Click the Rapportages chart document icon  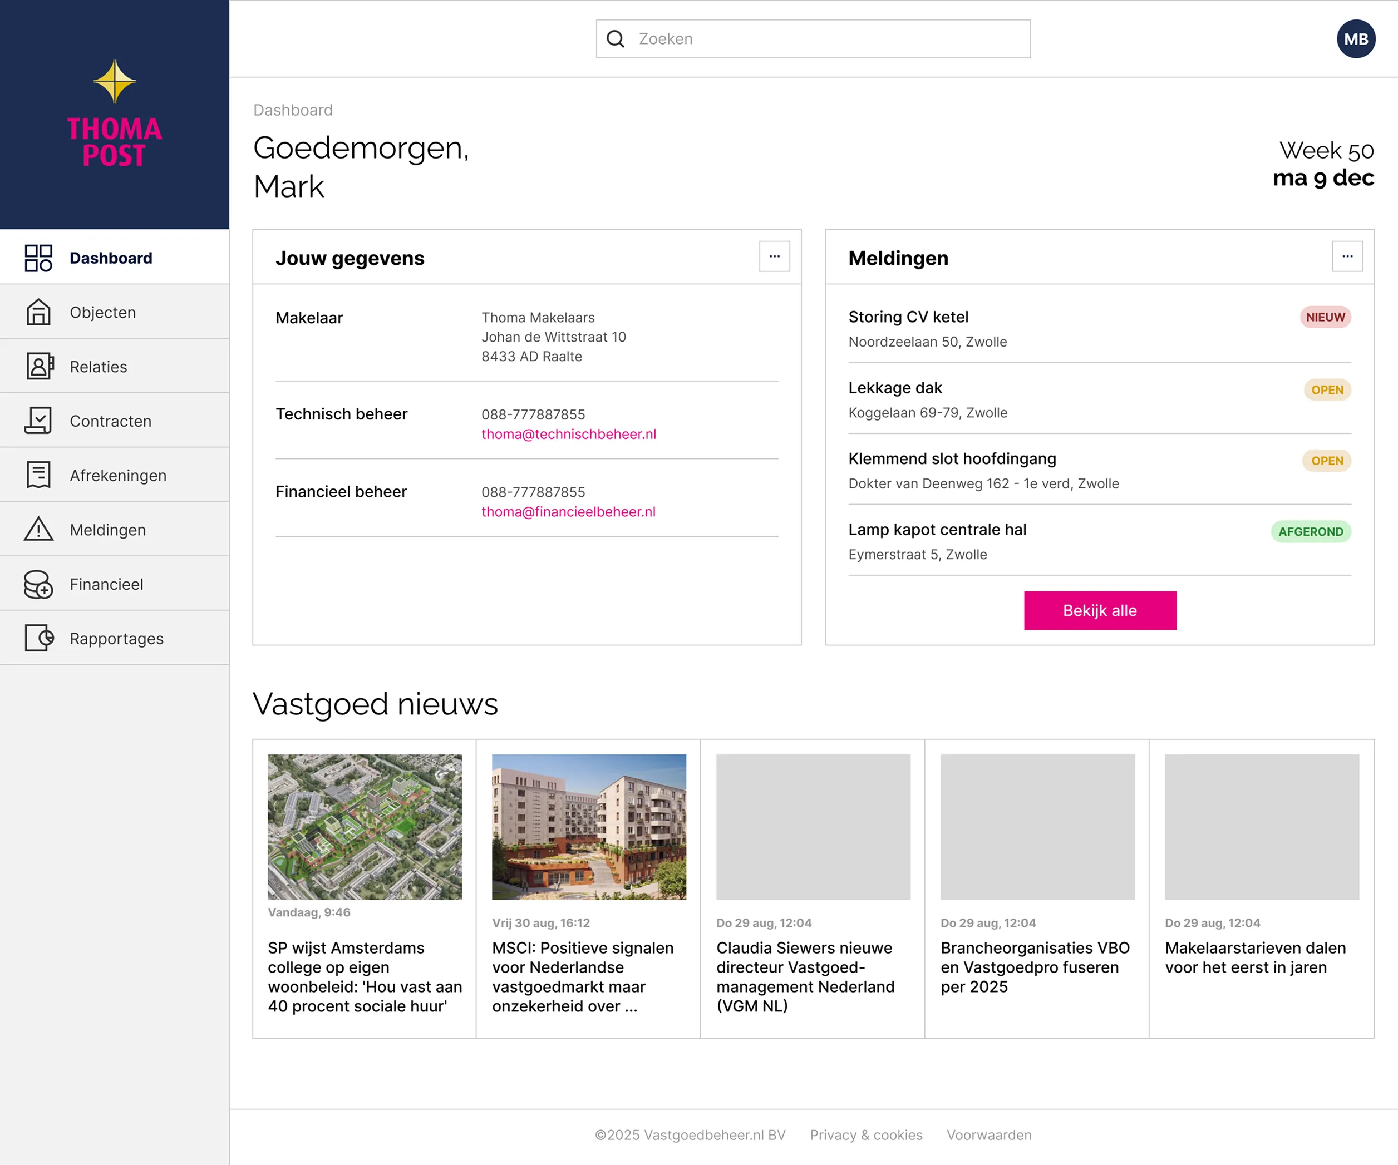coord(40,638)
